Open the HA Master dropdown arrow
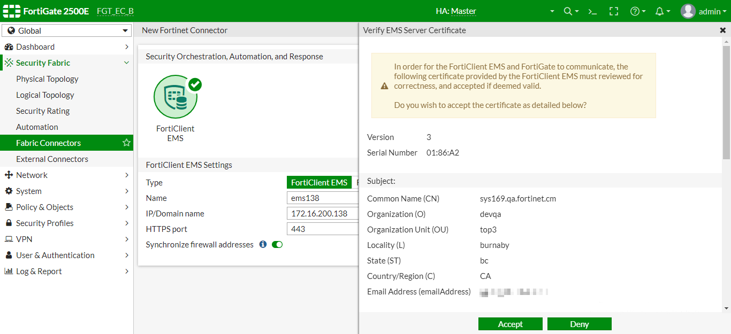The image size is (731, 334). pyautogui.click(x=552, y=11)
